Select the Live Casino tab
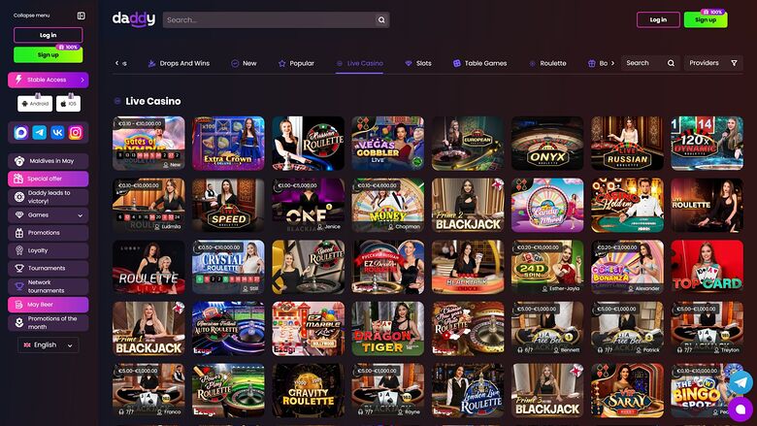This screenshot has width=757, height=426. point(360,63)
